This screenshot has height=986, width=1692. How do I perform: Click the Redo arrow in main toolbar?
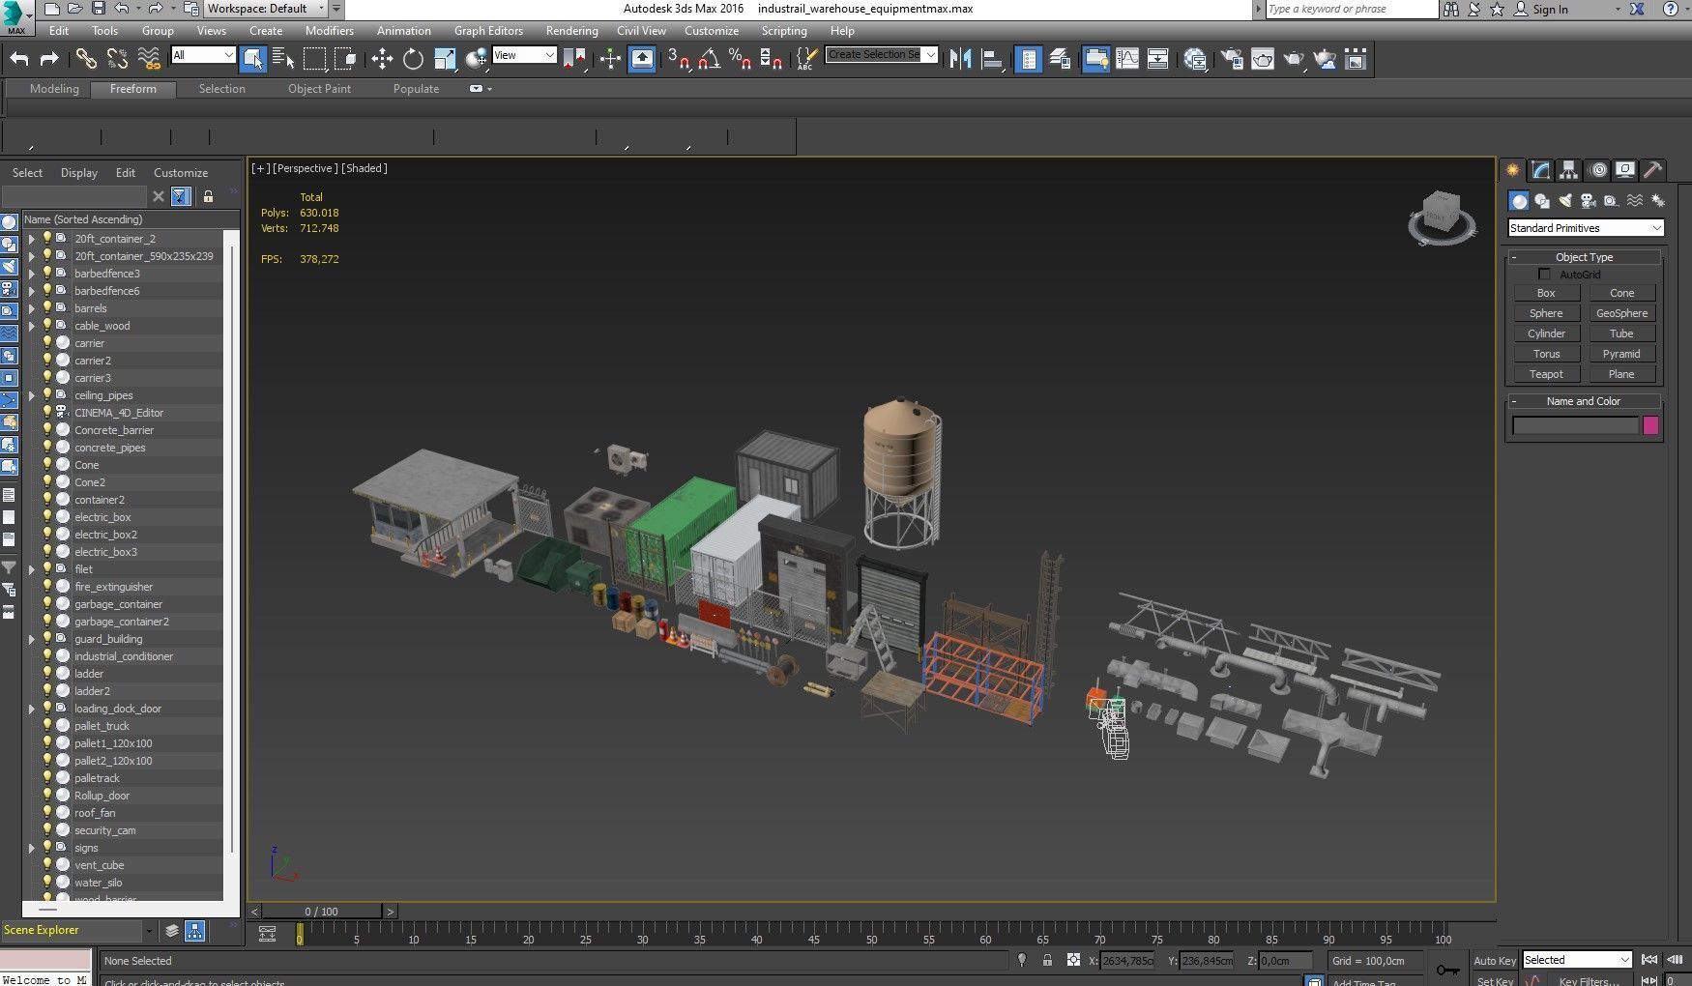pyautogui.click(x=48, y=59)
